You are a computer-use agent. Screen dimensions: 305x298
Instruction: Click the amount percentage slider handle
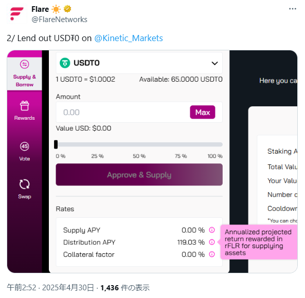point(56,144)
